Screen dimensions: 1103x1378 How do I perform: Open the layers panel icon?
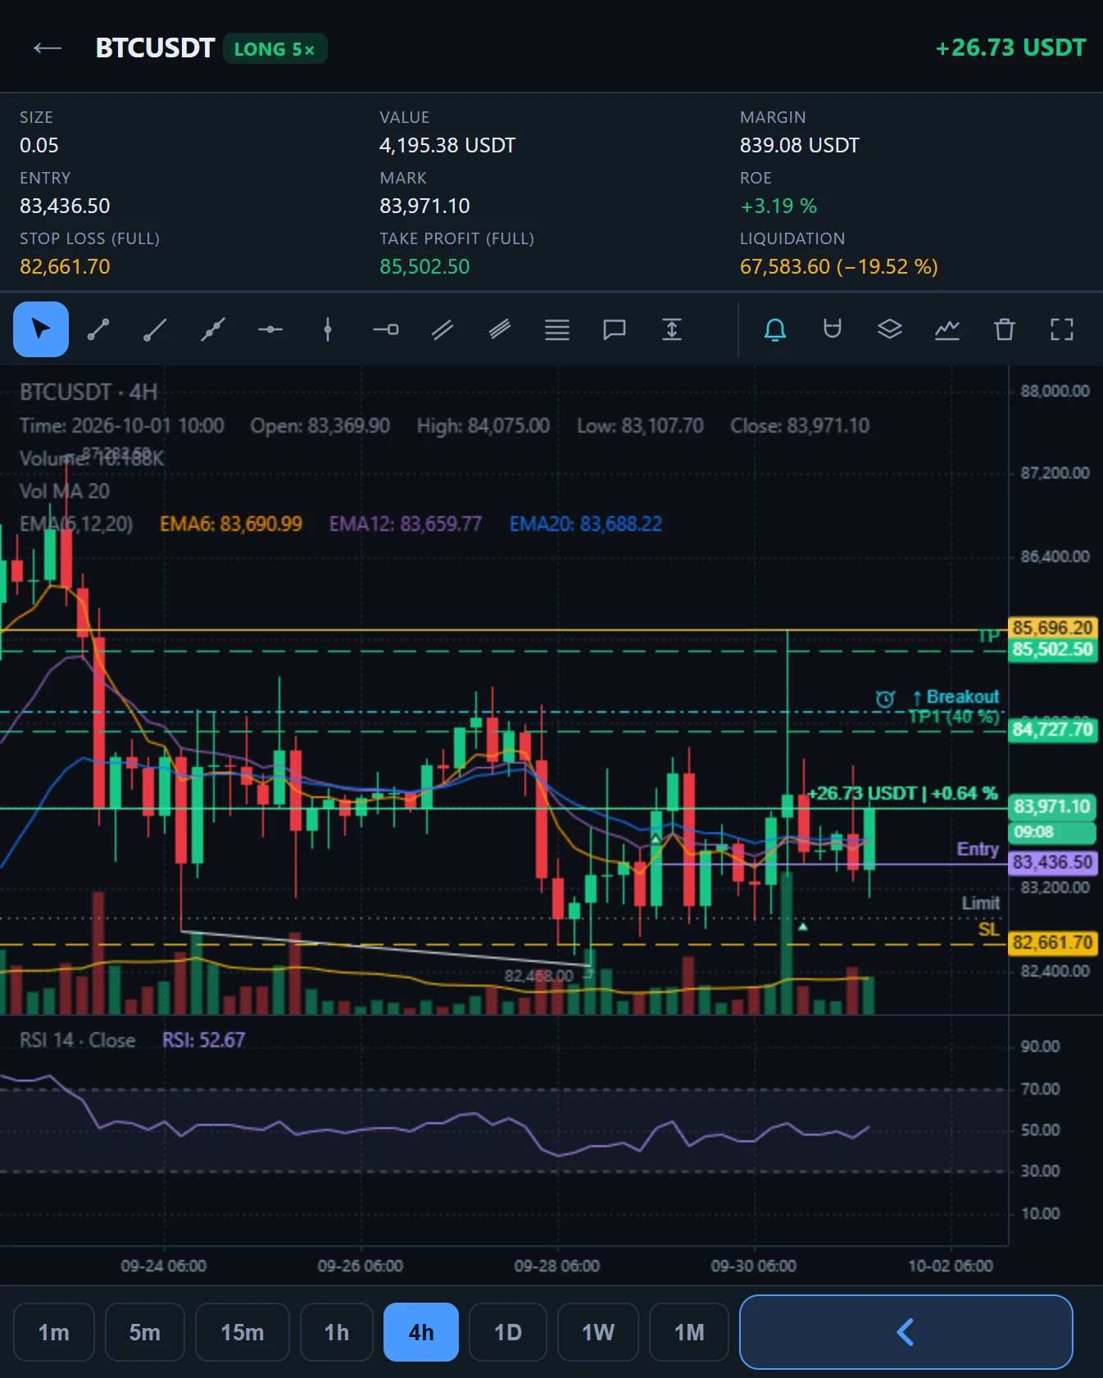pyautogui.click(x=890, y=329)
